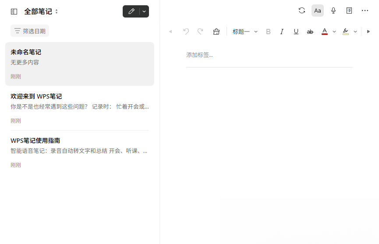379x244 pixels.
Task: Click 无更多内容 preview in unnamed note
Action: coord(25,62)
